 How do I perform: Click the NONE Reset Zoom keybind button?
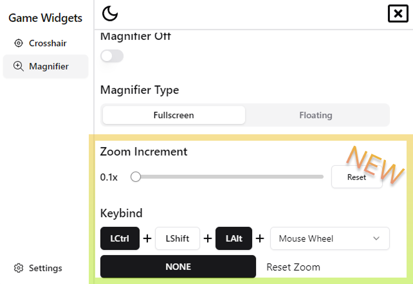(178, 267)
